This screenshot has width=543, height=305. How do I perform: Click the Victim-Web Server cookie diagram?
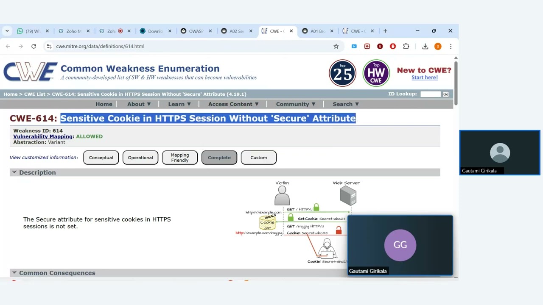tap(297, 222)
